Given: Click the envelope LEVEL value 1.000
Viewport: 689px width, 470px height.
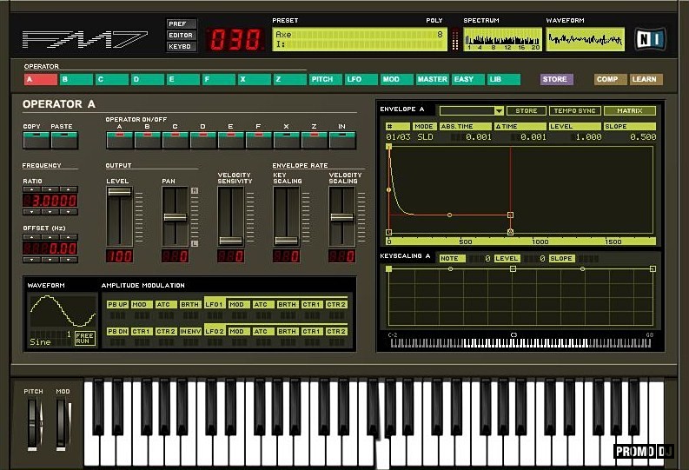Looking at the screenshot, I should (588, 137).
